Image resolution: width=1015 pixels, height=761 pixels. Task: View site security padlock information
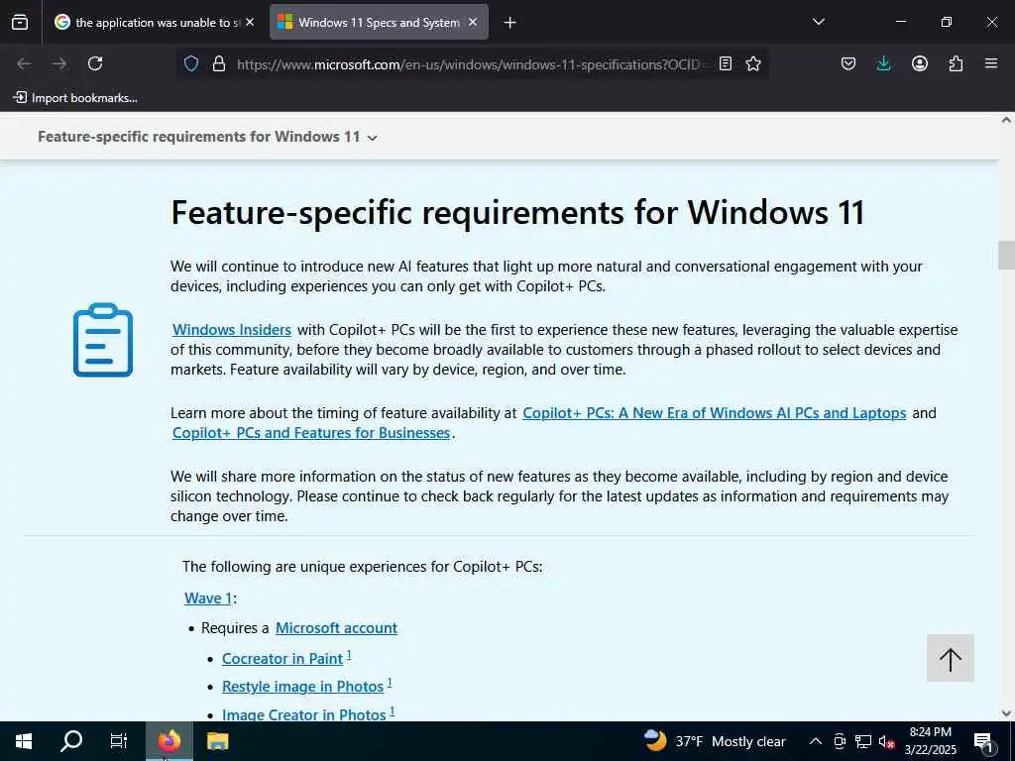(x=219, y=63)
